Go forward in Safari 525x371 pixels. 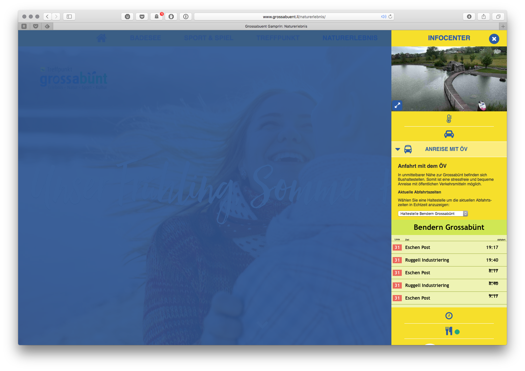[56, 17]
